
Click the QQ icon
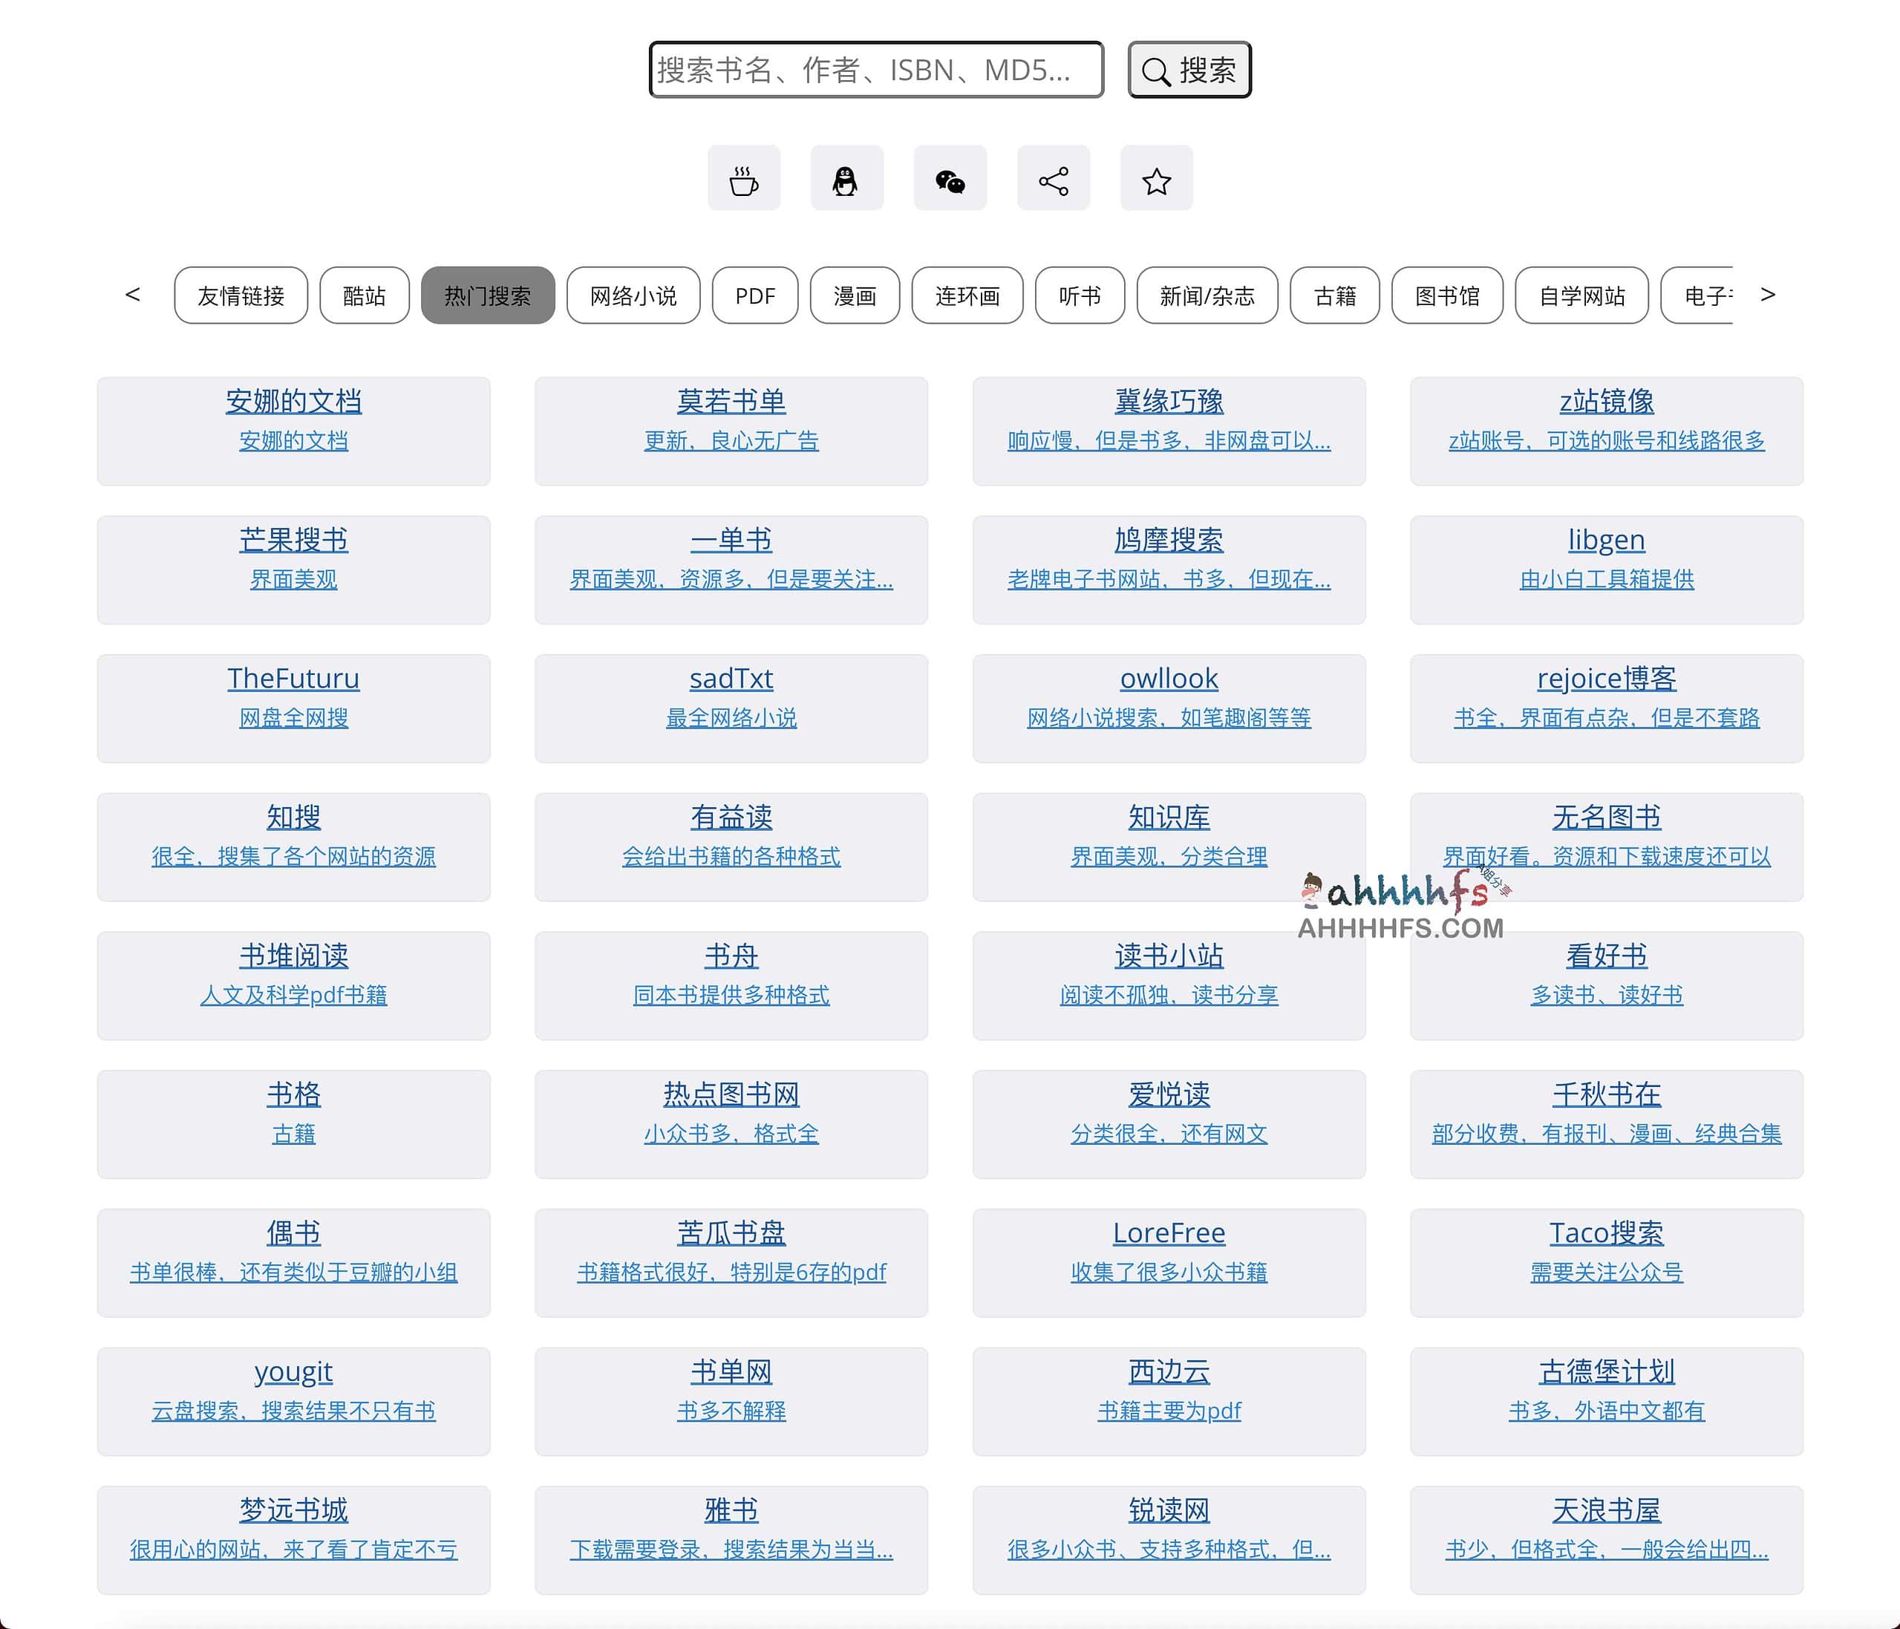pos(845,181)
